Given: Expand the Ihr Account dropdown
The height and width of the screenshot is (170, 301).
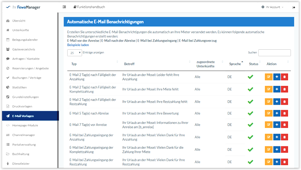Looking at the screenshot, I should (272, 7).
